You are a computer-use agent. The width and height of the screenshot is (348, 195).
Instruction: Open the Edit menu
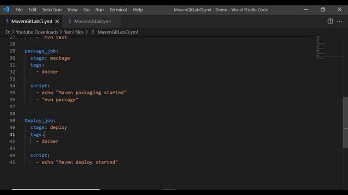point(32,10)
